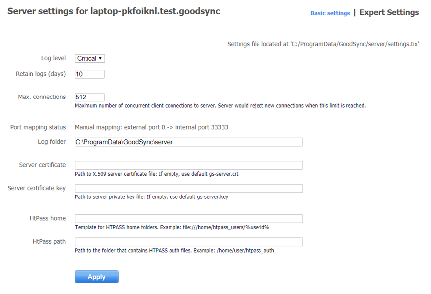This screenshot has height=294, width=431.
Task: Click the Basic settings link
Action: (330, 13)
